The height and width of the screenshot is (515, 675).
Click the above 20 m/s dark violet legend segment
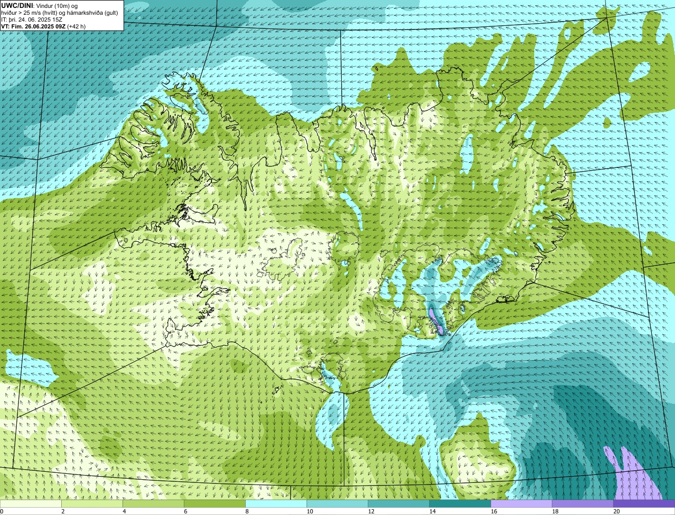click(x=644, y=503)
